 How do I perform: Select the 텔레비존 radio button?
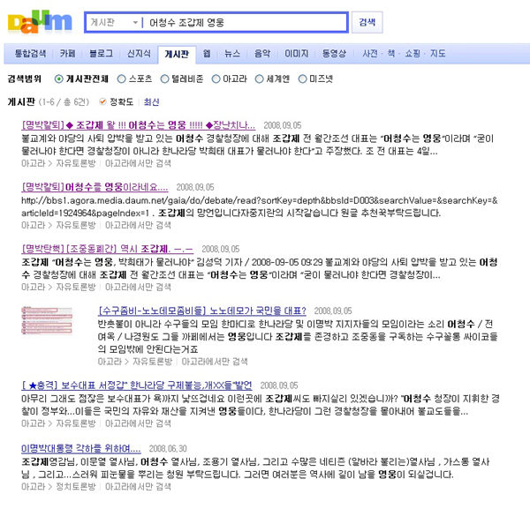pos(164,79)
